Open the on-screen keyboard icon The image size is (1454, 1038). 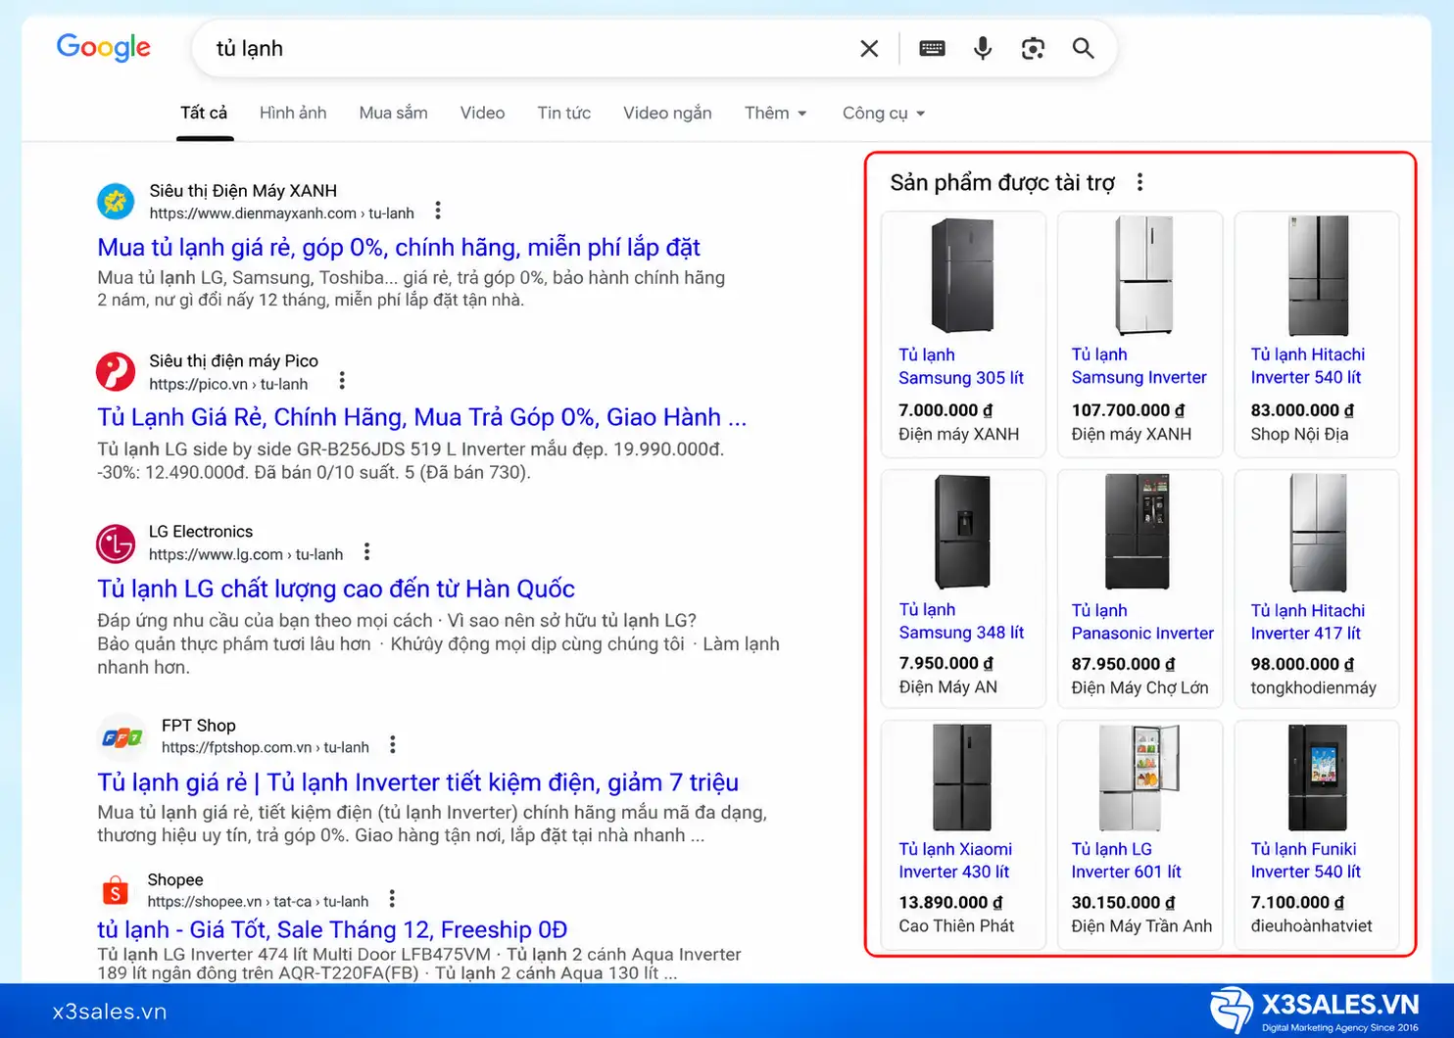[932, 48]
